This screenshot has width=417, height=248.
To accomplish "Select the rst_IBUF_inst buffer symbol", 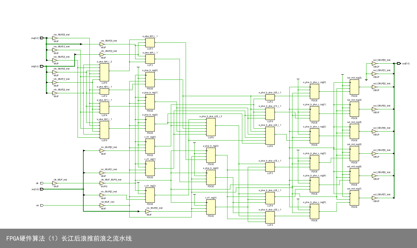I will (102, 205).
